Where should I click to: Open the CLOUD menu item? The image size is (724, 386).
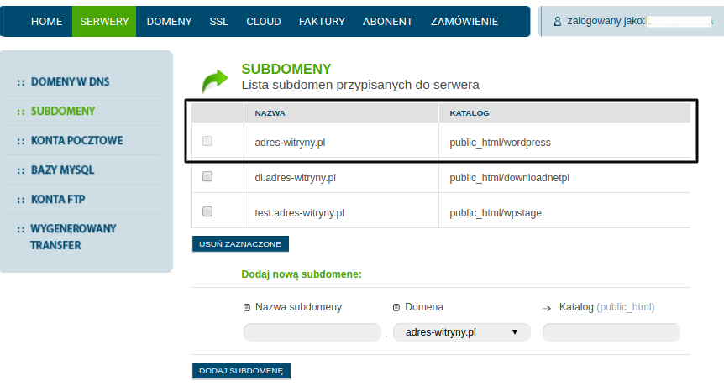pos(264,22)
